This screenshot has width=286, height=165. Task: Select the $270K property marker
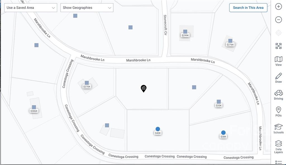tap(87, 83)
